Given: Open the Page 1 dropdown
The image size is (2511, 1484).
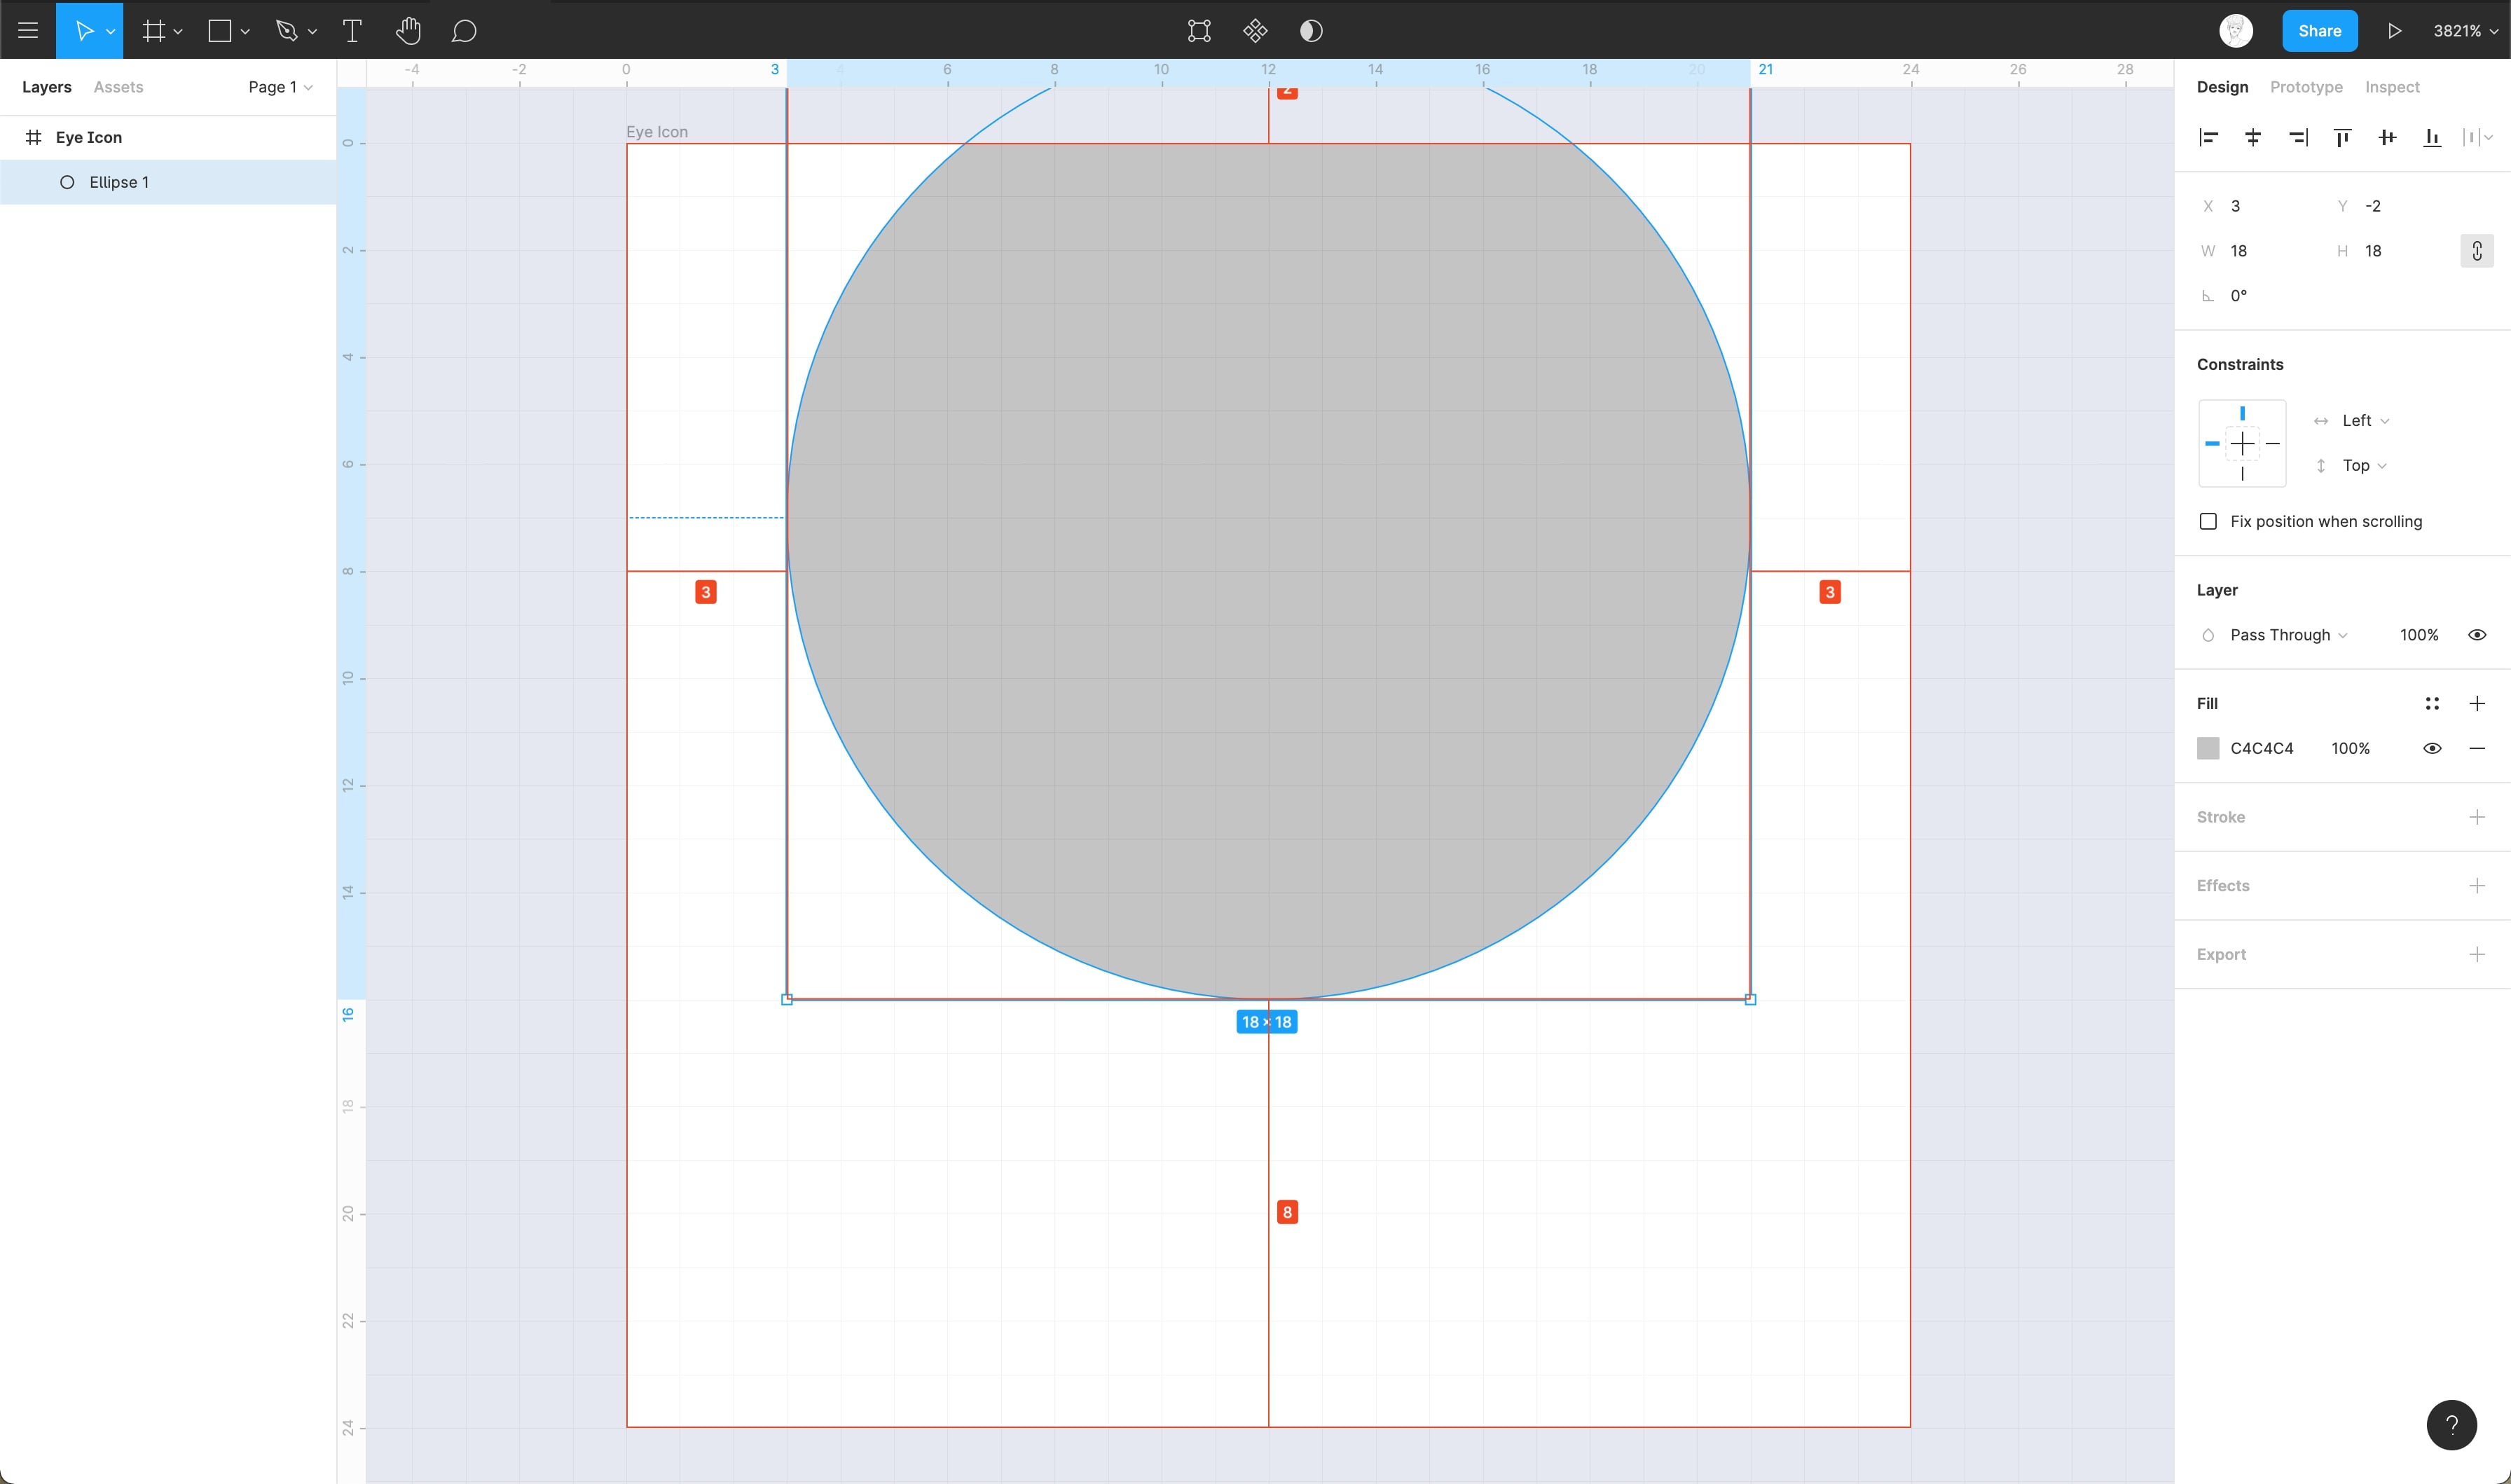Looking at the screenshot, I should (280, 87).
